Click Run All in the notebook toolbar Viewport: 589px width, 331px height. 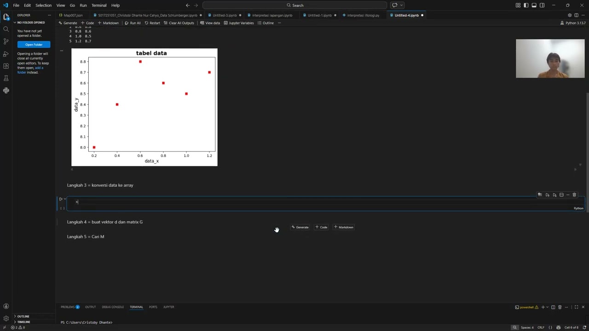133,23
